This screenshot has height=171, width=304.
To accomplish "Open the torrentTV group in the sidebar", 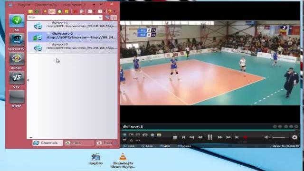I will pos(17,40).
